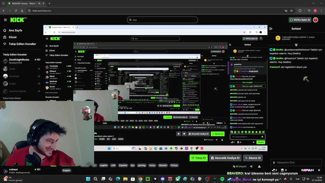Open ZeroKnightRocks channel in the sidebar
This screenshot has width=325, height=183.
22,61
